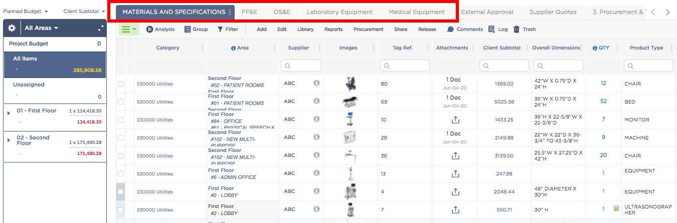
Task: Open the Planned Budget dropdown
Action: [x=26, y=11]
